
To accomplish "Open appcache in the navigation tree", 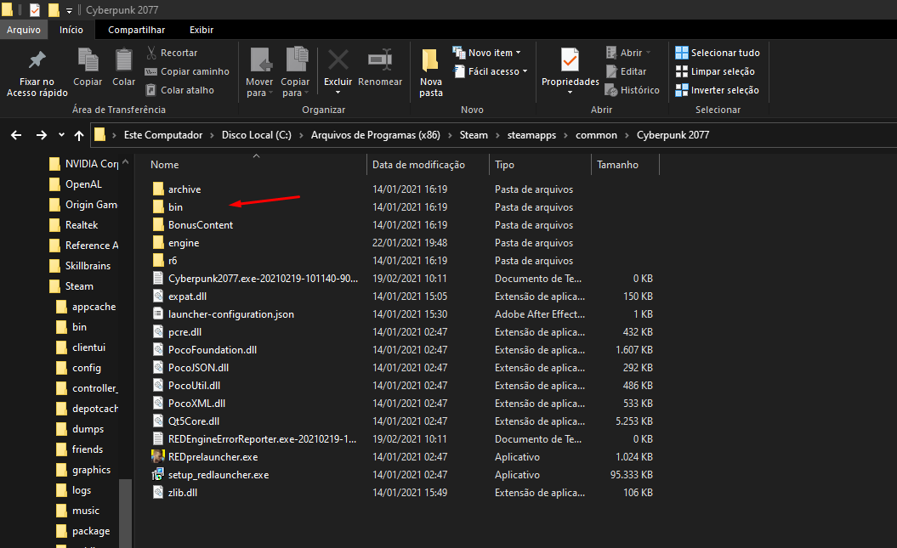I will coord(94,307).
